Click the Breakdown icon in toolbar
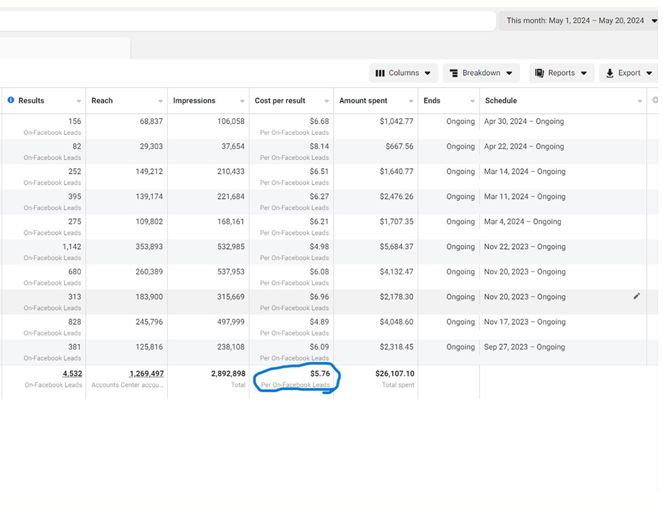 453,73
